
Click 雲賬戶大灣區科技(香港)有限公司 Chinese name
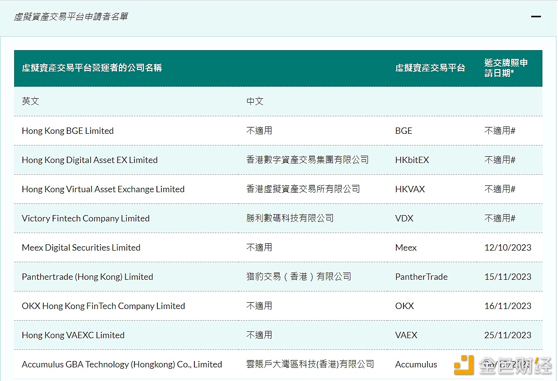coord(310,364)
